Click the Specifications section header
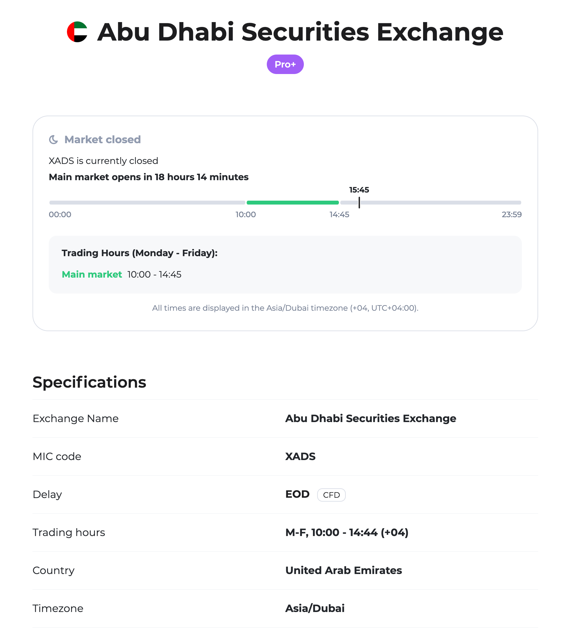This screenshot has width=570, height=637. coord(89,382)
